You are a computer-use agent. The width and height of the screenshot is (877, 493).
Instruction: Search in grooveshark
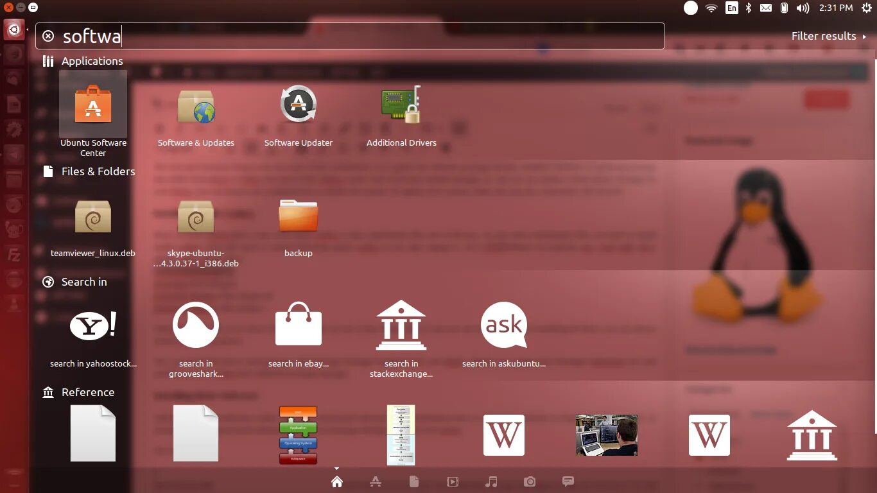196,339
